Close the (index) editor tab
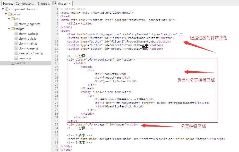The image size is (239, 152). (70, 3)
